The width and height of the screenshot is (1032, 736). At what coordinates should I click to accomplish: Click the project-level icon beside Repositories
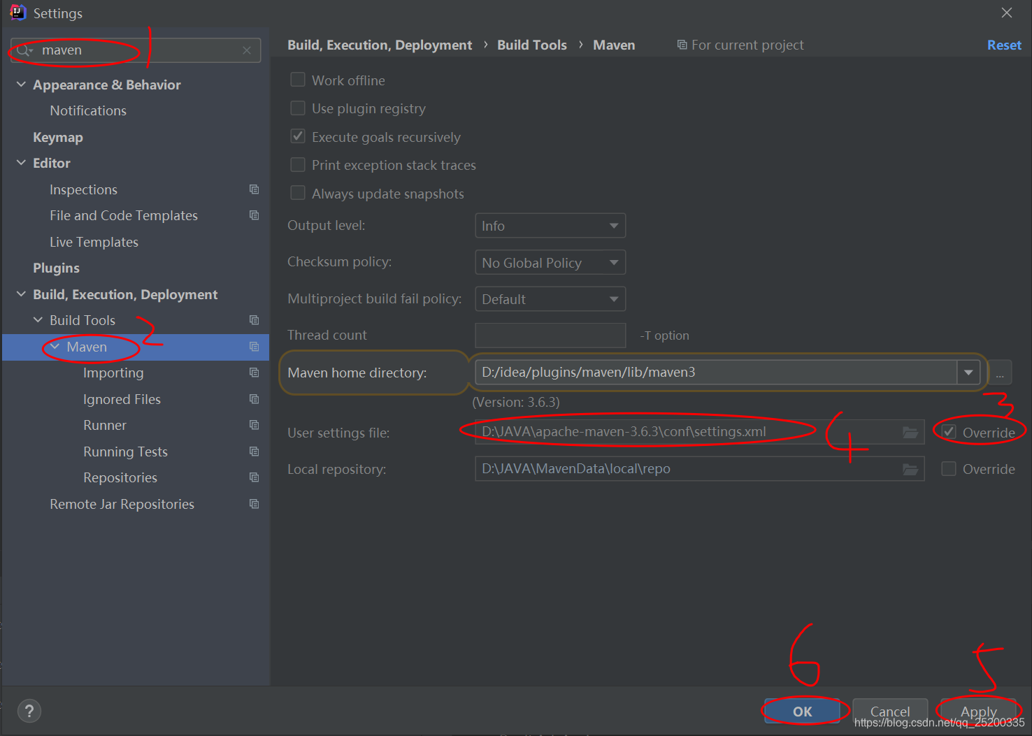[254, 477]
